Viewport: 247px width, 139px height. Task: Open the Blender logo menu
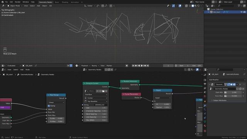pyautogui.click(x=2, y=2)
